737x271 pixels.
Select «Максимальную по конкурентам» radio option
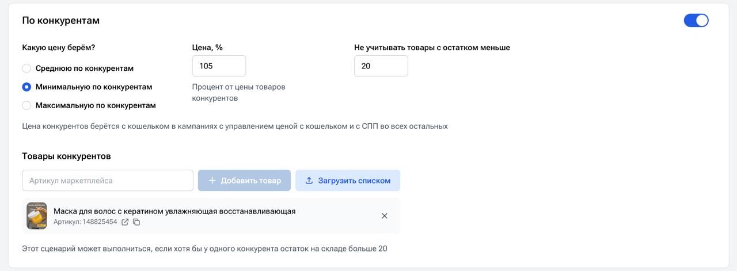(26, 105)
